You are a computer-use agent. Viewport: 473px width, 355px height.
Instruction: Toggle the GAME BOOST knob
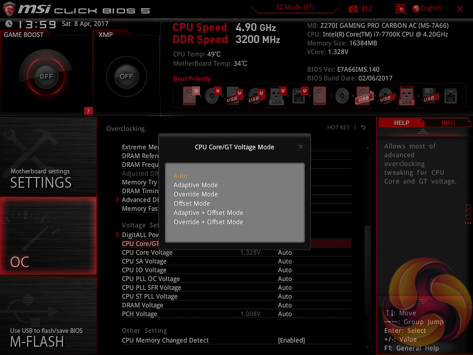(46, 76)
